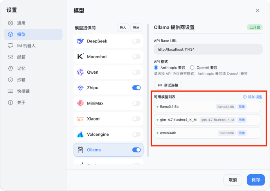Image resolution: width=270 pixels, height=191 pixels.
Task: Switch to the IM 机器人 section
Action: (x=26, y=46)
